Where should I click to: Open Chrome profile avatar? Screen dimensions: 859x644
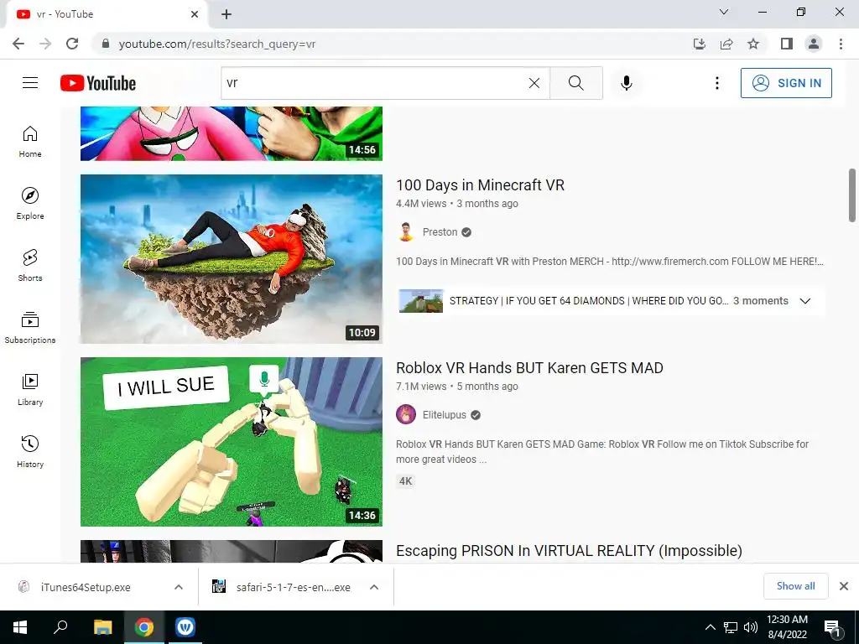pos(814,44)
